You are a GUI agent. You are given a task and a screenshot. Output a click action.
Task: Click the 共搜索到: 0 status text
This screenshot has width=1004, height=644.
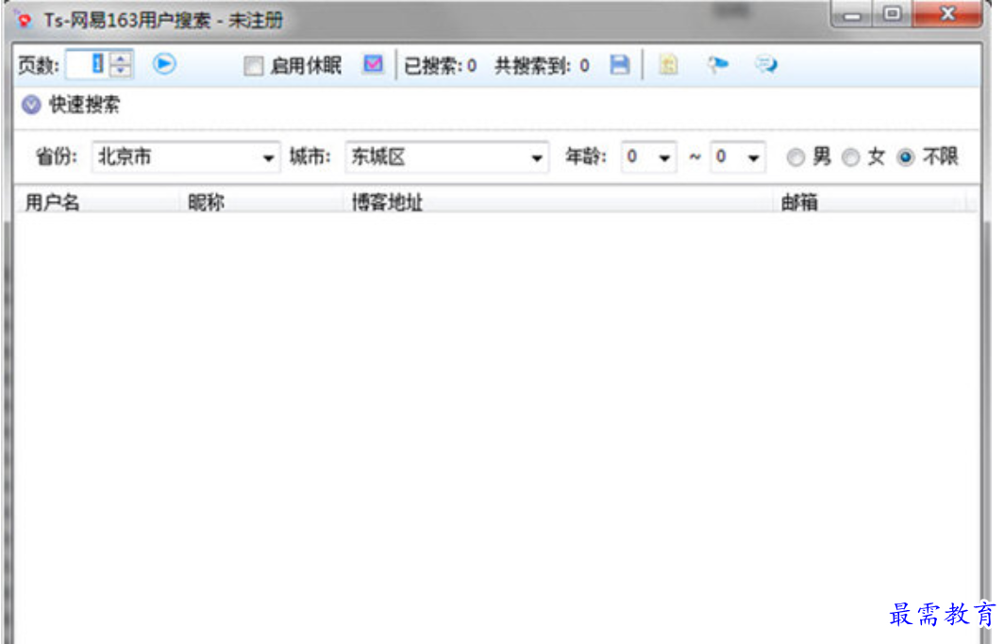(542, 65)
